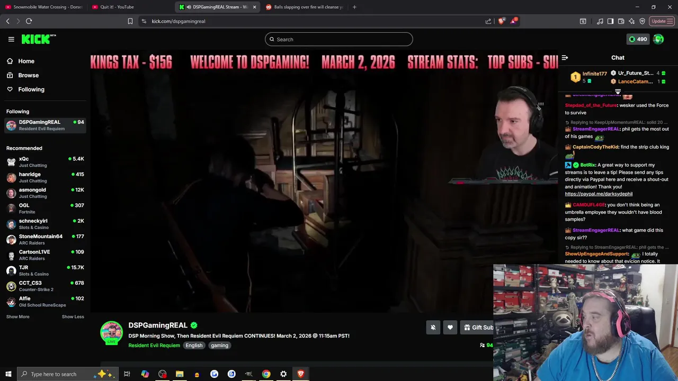Click CaptainCodyTheKid username in chat

pos(595,147)
